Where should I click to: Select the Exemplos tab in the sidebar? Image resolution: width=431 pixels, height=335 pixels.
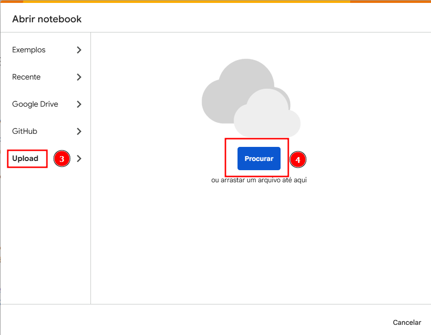pyautogui.click(x=29, y=49)
